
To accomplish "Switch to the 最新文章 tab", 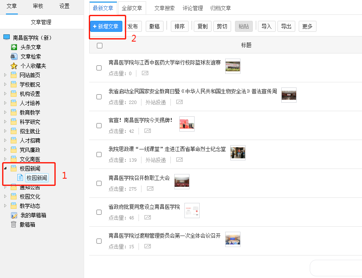I will (x=103, y=8).
